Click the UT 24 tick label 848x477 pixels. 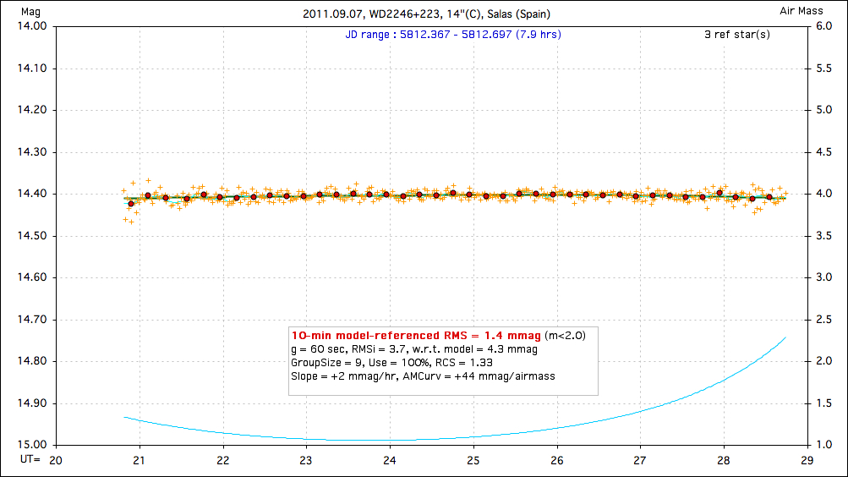pyautogui.click(x=389, y=460)
